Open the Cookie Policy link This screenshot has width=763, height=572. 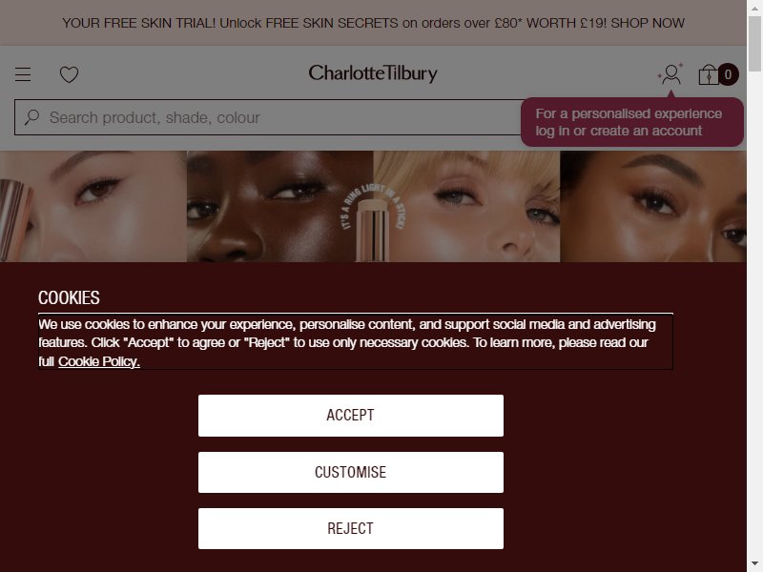pos(99,361)
